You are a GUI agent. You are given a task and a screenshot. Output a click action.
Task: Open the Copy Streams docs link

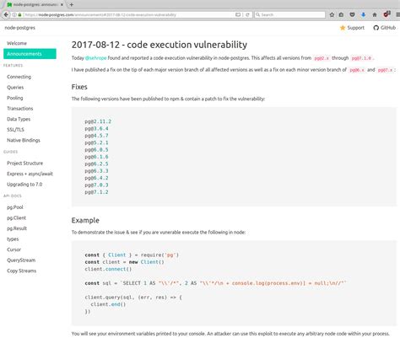pyautogui.click(x=22, y=271)
